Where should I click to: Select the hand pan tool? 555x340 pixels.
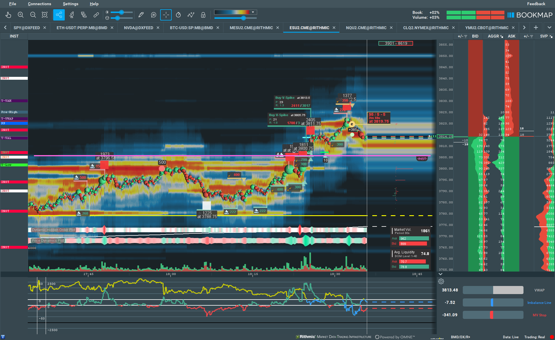(x=8, y=15)
